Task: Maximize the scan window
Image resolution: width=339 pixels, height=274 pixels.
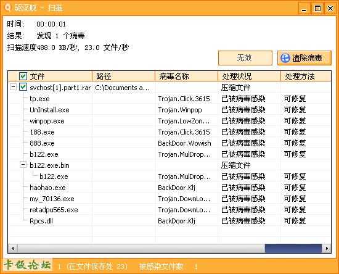Action: (x=317, y=9)
